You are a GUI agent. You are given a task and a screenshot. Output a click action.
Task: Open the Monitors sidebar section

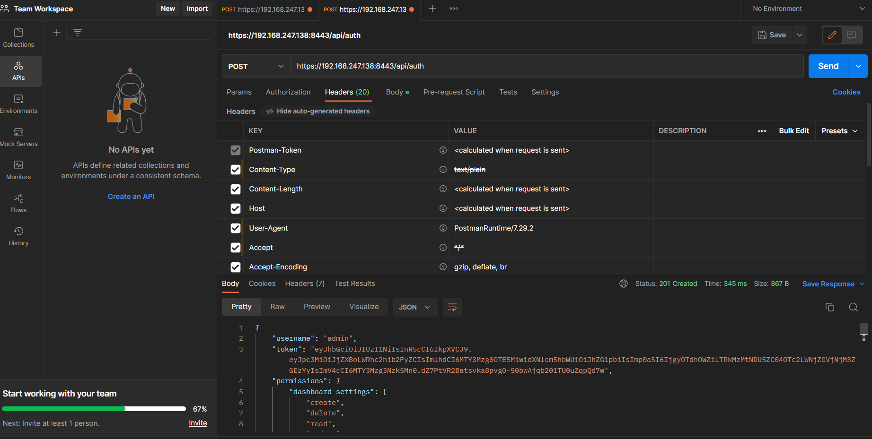click(18, 170)
